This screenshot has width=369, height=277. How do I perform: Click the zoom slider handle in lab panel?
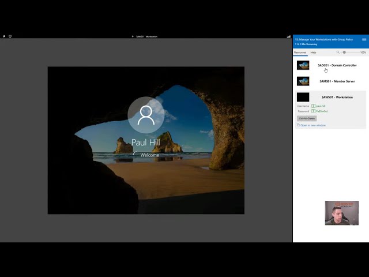pyautogui.click(x=344, y=53)
